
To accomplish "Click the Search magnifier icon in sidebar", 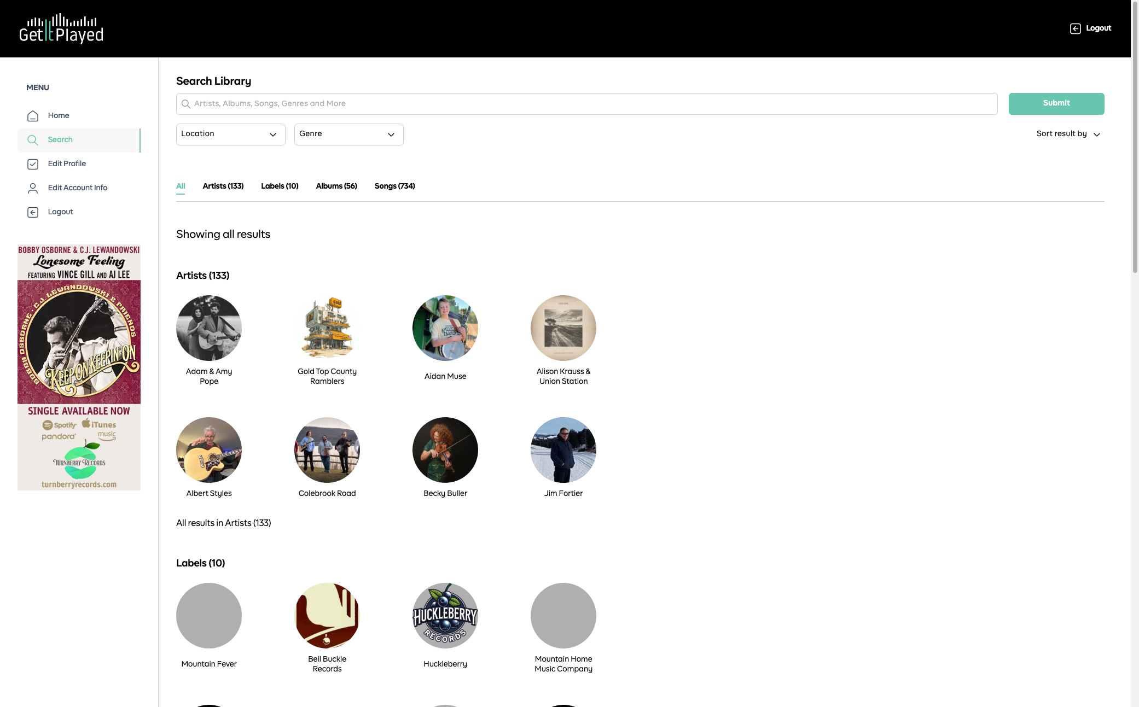I will [33, 140].
